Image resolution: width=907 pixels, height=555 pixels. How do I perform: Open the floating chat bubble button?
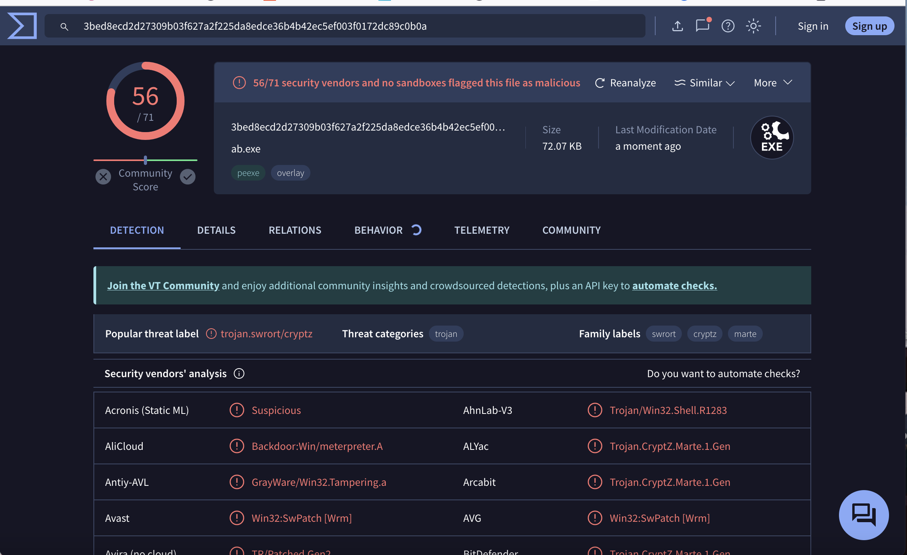(x=864, y=515)
